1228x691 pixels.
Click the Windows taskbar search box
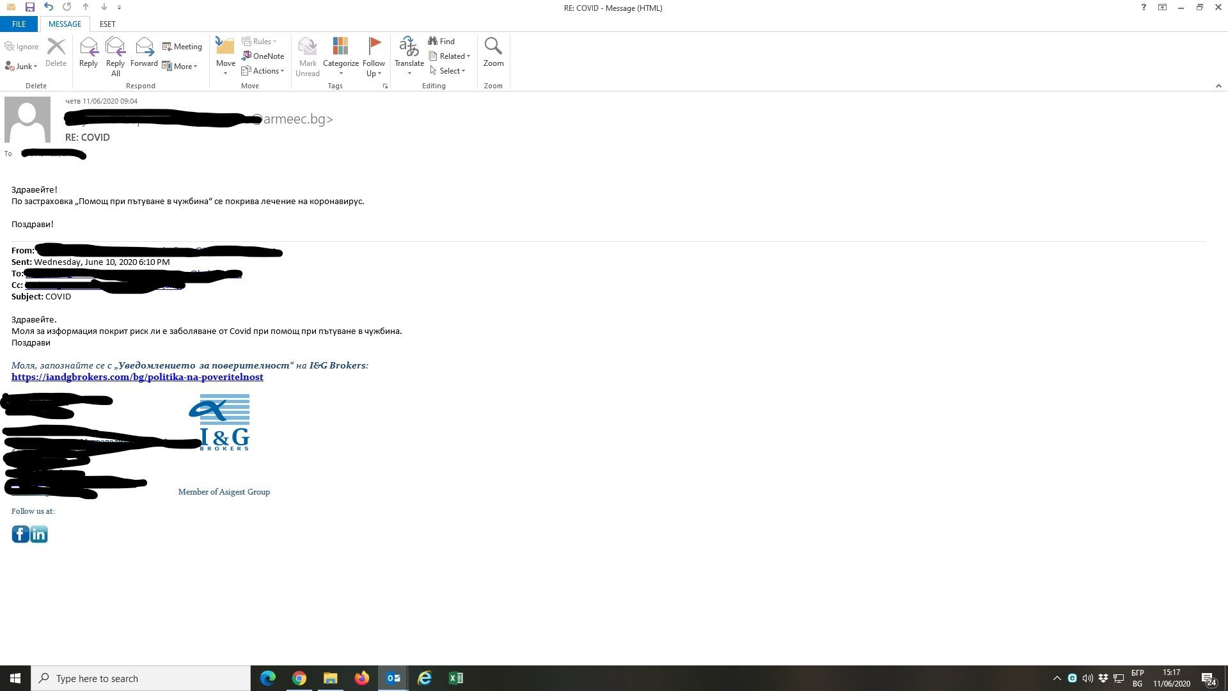tap(141, 678)
